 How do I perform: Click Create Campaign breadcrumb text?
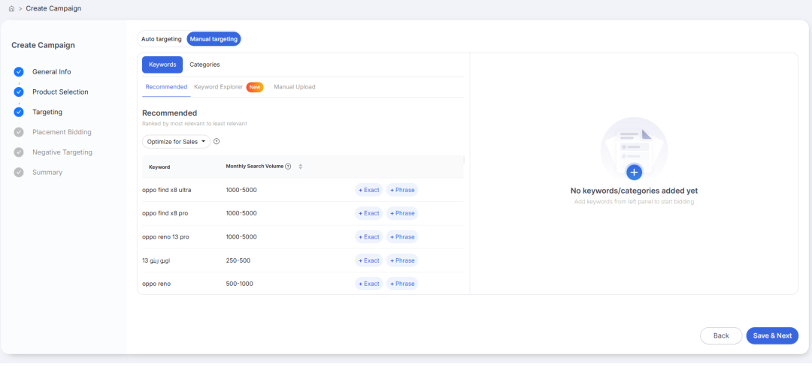[x=53, y=9]
